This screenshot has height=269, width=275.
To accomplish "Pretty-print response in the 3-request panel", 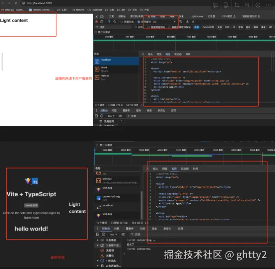I will (x=142, y=105).
